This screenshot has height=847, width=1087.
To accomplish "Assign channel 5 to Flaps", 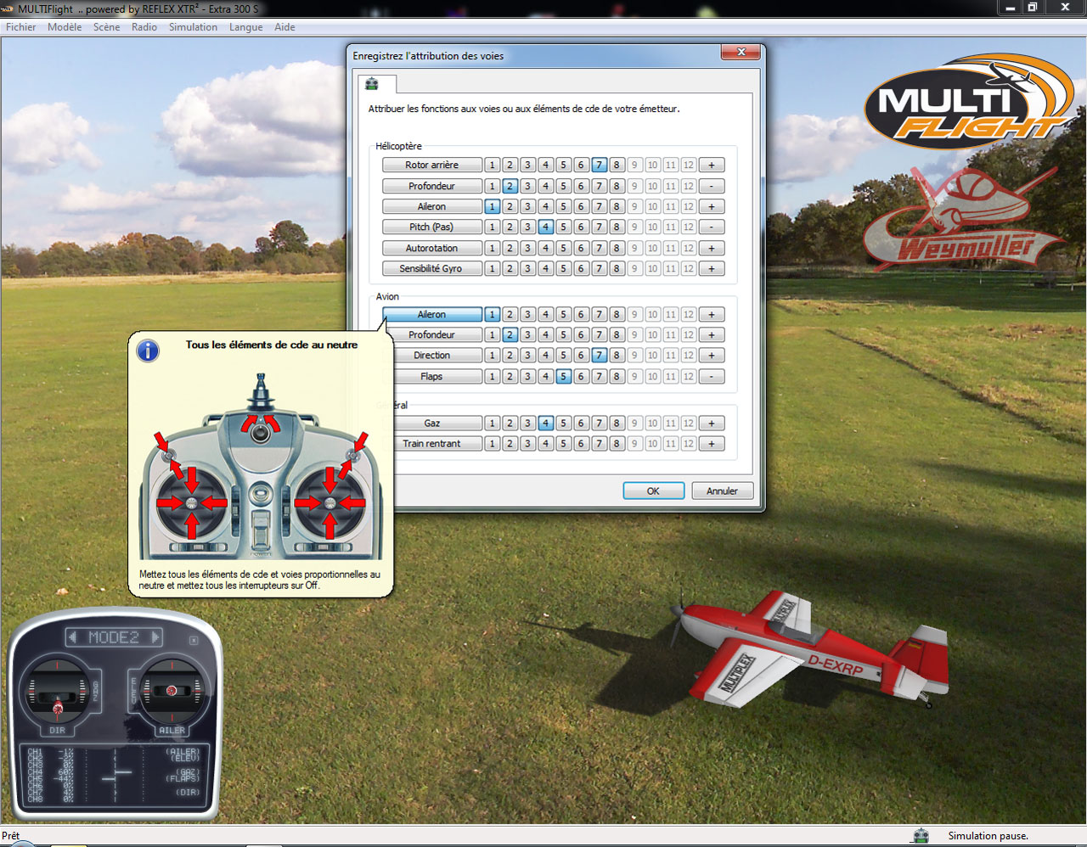I will (563, 376).
